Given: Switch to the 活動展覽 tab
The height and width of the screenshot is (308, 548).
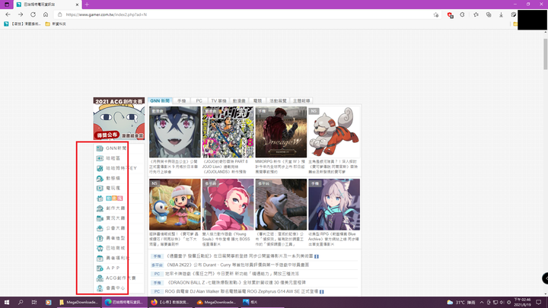Looking at the screenshot, I should 279,100.
